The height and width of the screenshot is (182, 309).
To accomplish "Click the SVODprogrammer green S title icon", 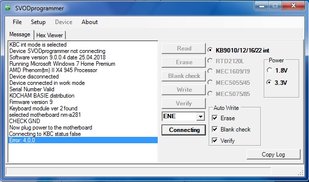I will (x=8, y=8).
